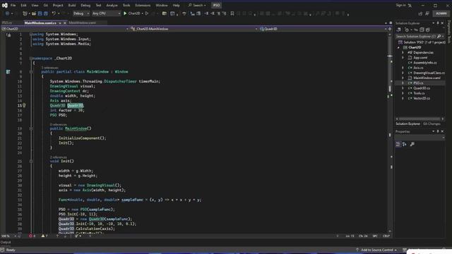Click the pending changes filter clock icon
The width and height of the screenshot is (452, 254).
pos(407,30)
